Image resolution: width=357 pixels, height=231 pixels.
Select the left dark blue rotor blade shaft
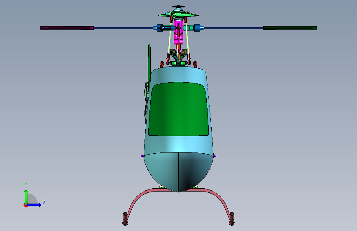tap(123, 28)
